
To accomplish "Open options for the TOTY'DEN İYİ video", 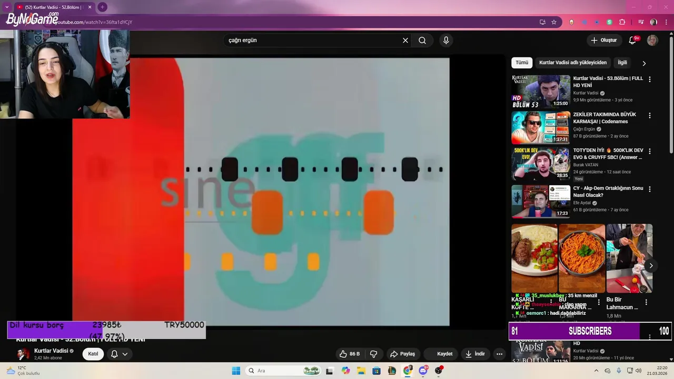I will [x=649, y=151].
